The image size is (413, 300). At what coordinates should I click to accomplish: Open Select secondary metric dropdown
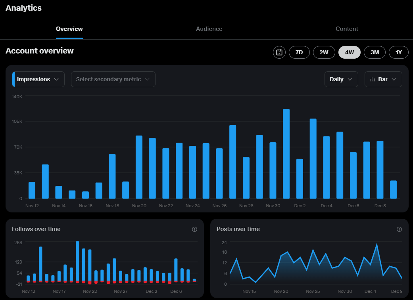113,79
